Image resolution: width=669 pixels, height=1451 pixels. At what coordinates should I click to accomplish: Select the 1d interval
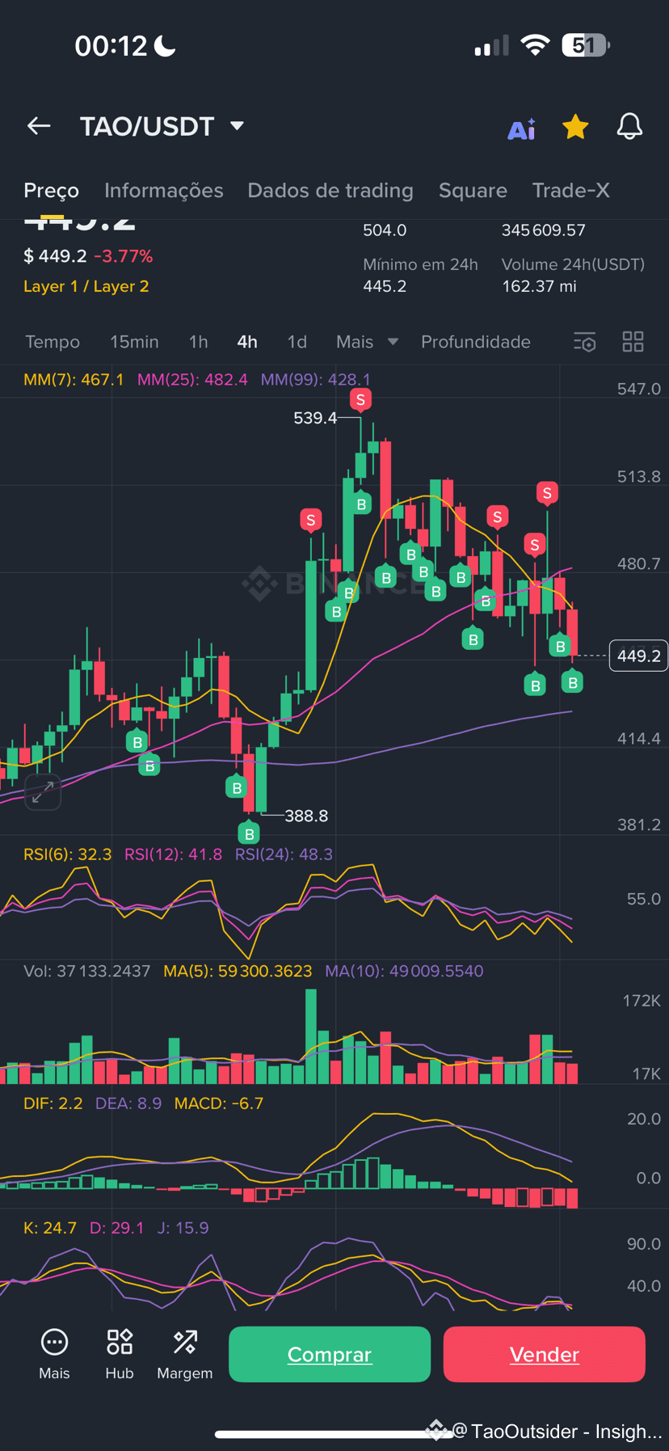pos(297,342)
